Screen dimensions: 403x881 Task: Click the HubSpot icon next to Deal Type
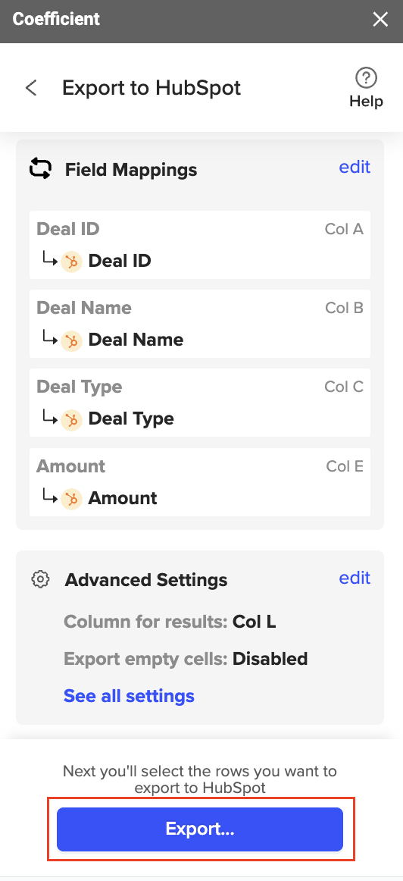tap(71, 419)
